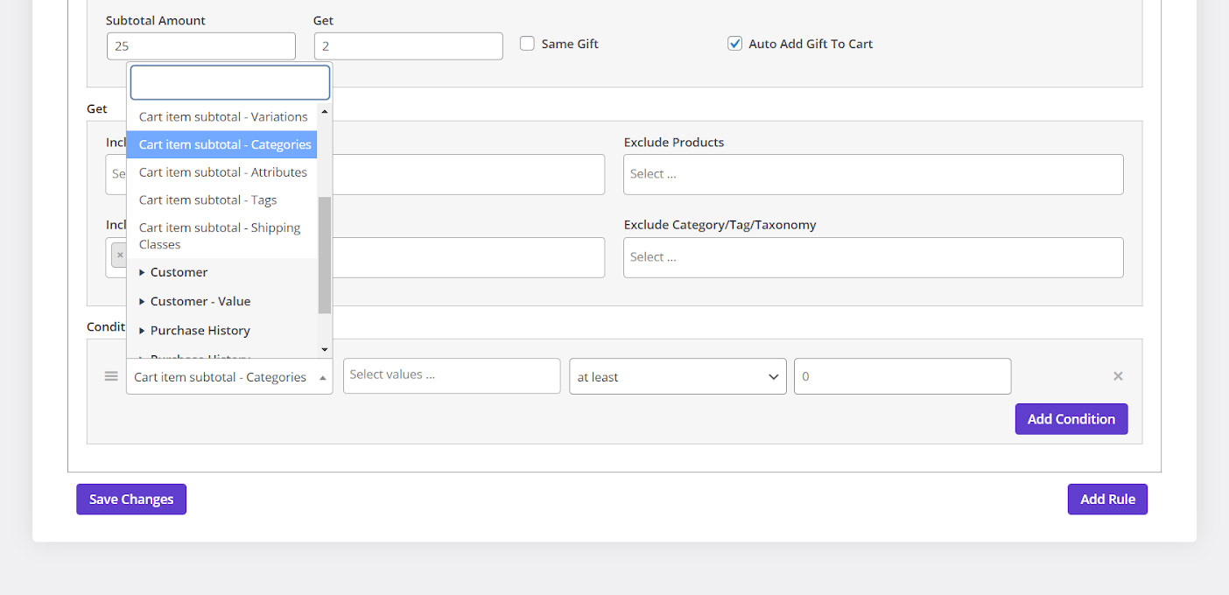Image resolution: width=1229 pixels, height=595 pixels.
Task: Choose Cart item subtotal - Attributes option
Action: 223,172
